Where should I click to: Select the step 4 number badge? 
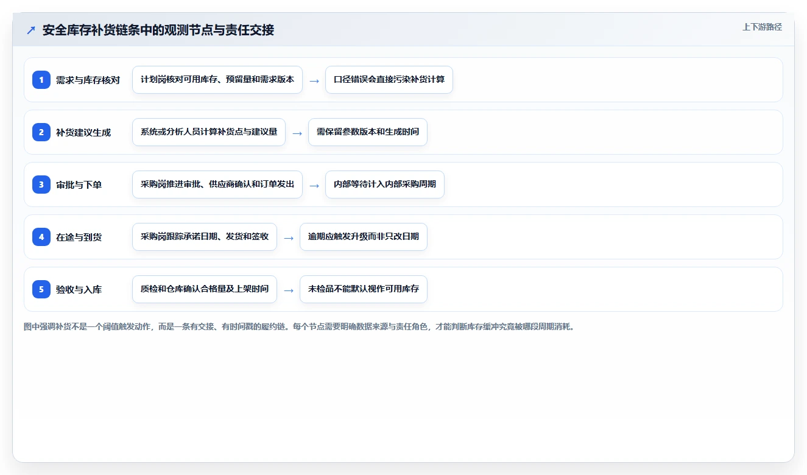click(41, 237)
